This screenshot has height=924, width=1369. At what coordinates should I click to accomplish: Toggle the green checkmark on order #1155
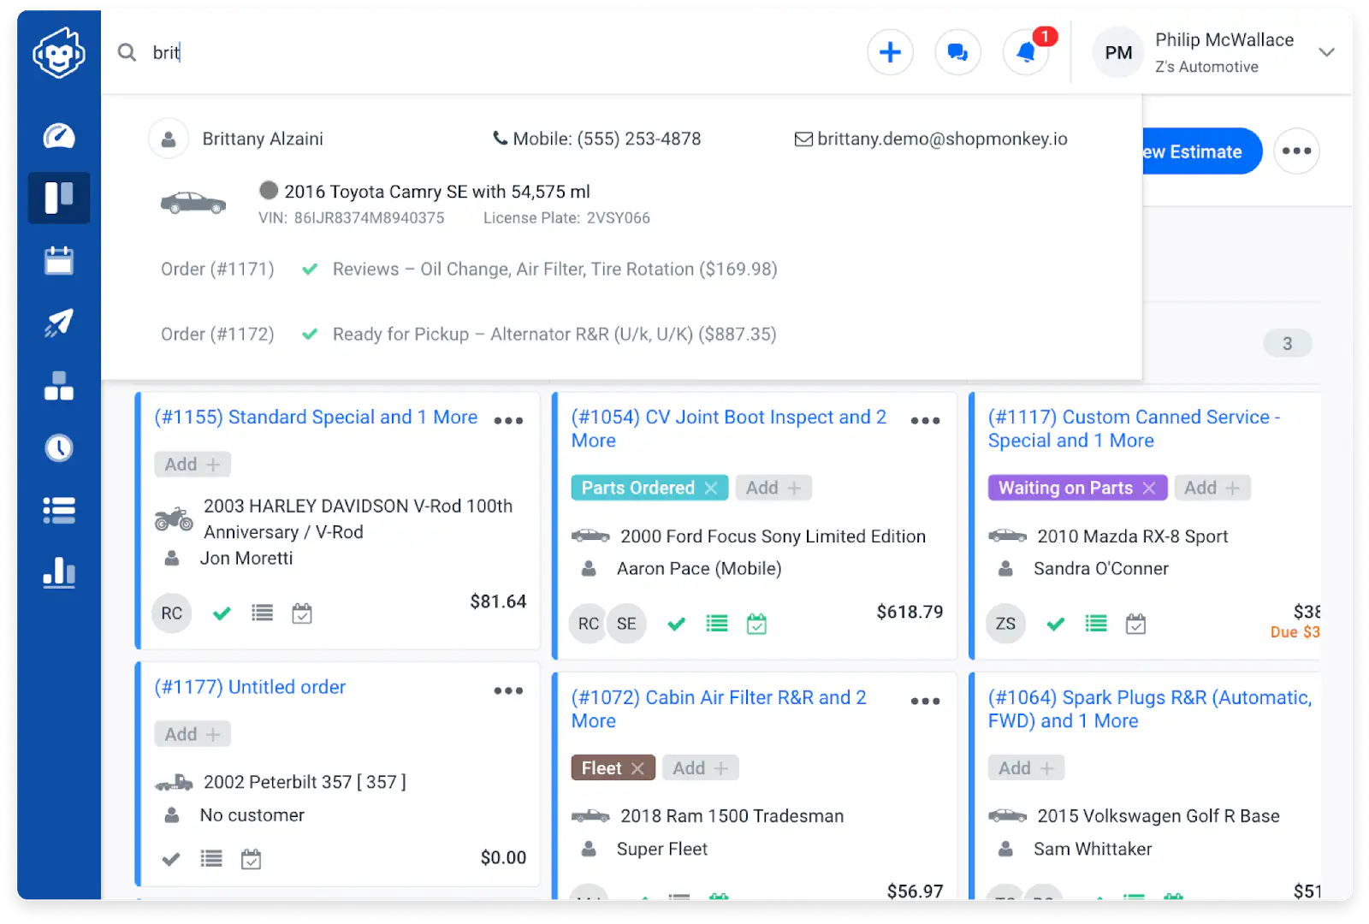click(x=222, y=613)
